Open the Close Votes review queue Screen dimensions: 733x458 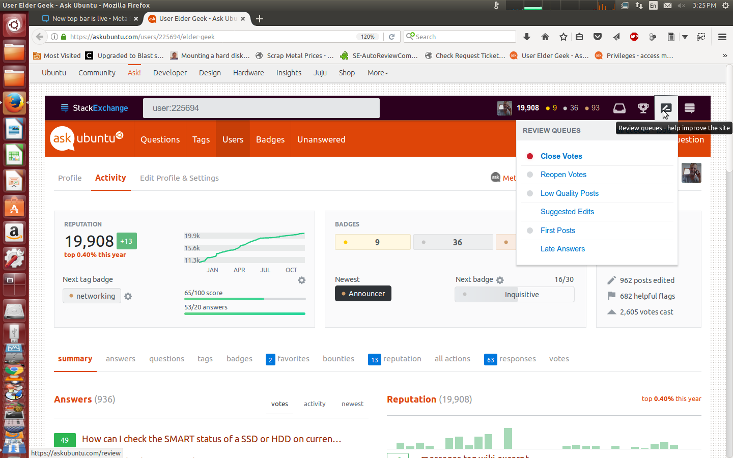pos(561,156)
